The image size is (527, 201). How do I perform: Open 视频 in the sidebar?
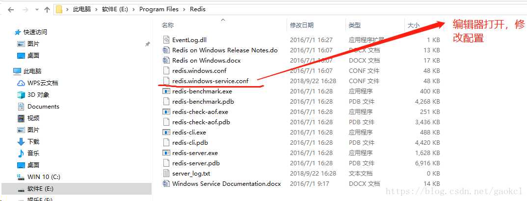coord(33,118)
